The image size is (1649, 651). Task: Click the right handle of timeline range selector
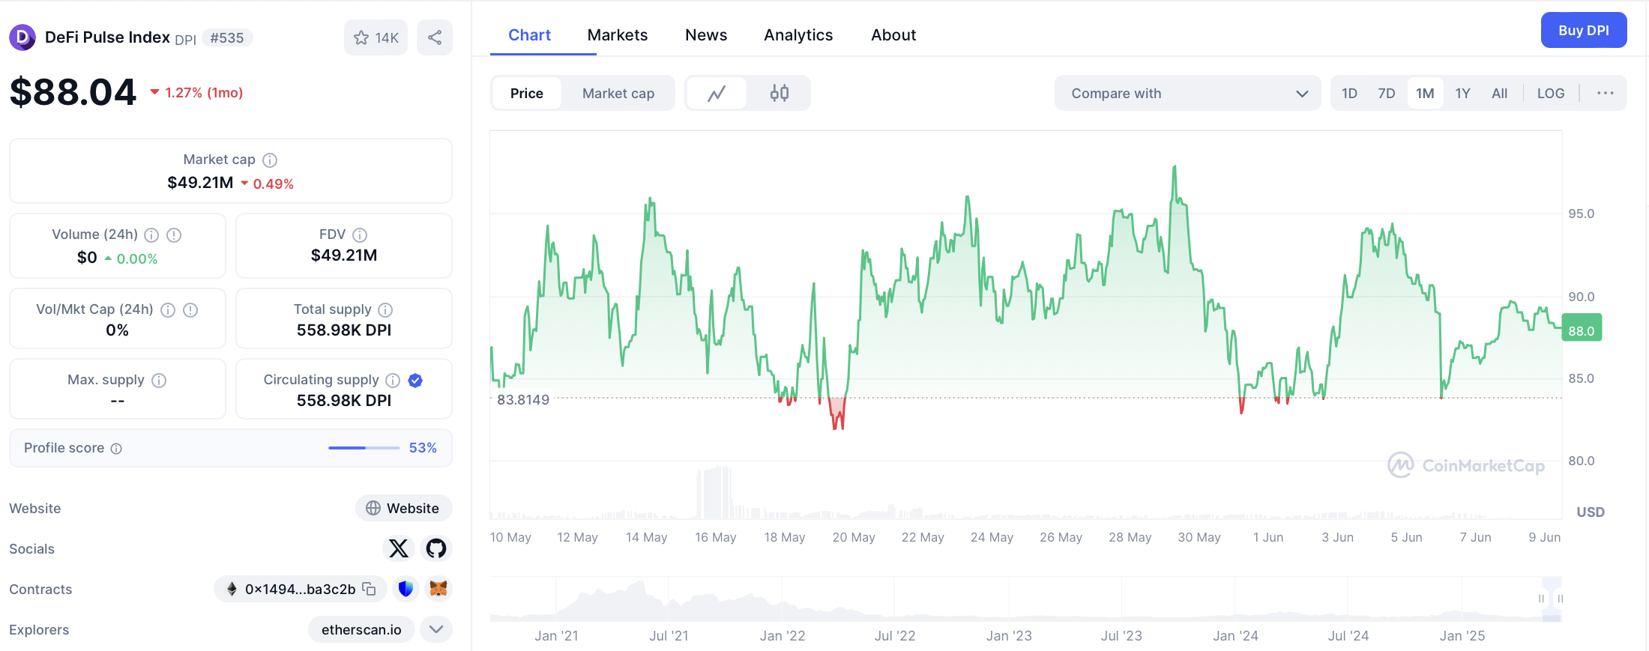tap(1561, 599)
